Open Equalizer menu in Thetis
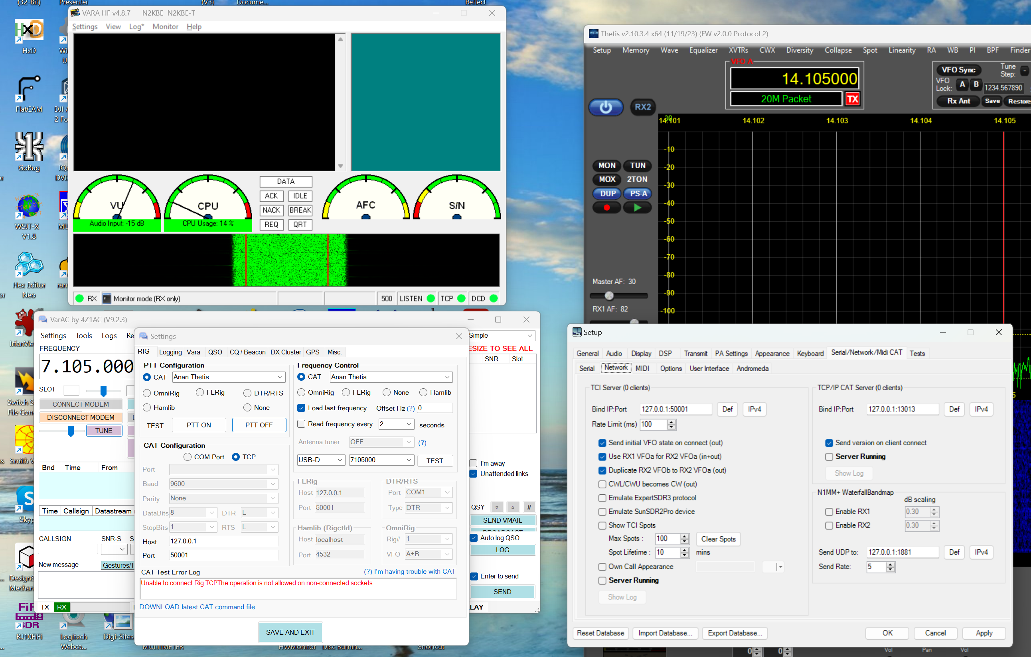This screenshot has width=1031, height=657. 703,51
